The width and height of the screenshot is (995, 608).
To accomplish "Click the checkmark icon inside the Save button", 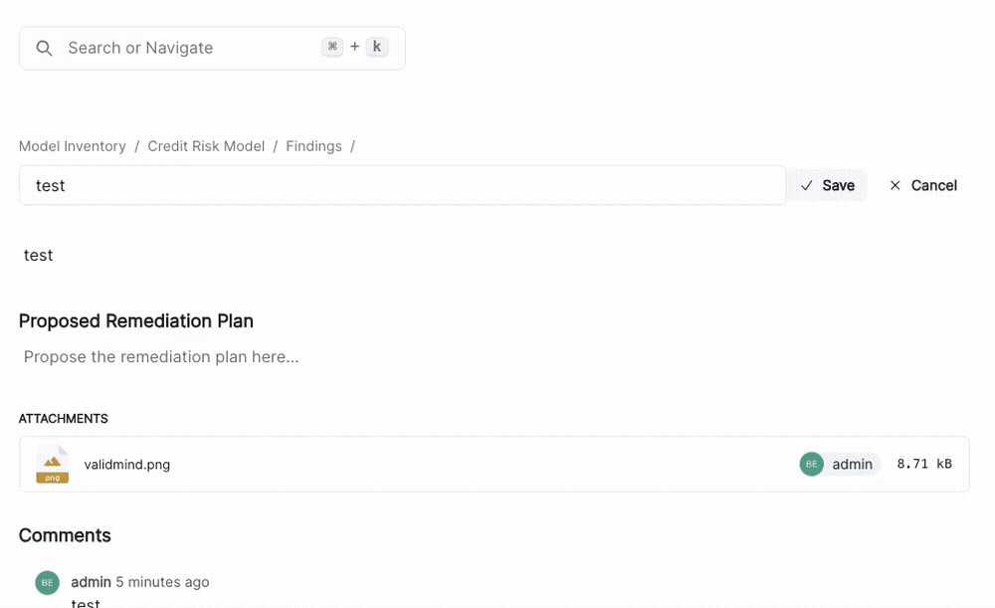I will 808,185.
